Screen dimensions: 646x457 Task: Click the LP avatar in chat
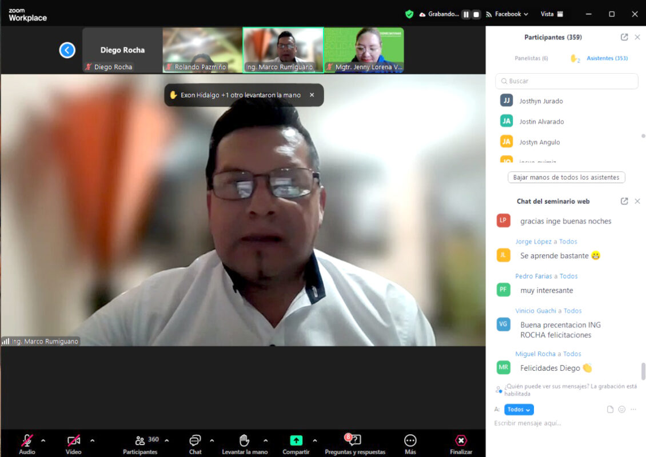[x=503, y=221]
